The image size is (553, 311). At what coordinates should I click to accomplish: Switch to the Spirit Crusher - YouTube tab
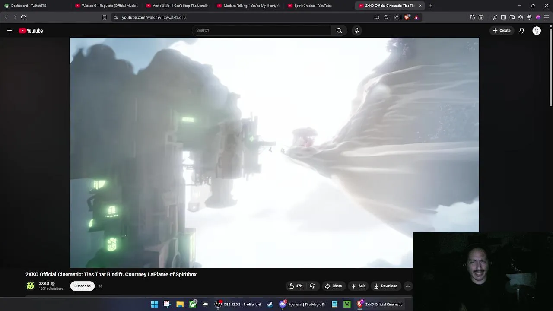click(319, 6)
